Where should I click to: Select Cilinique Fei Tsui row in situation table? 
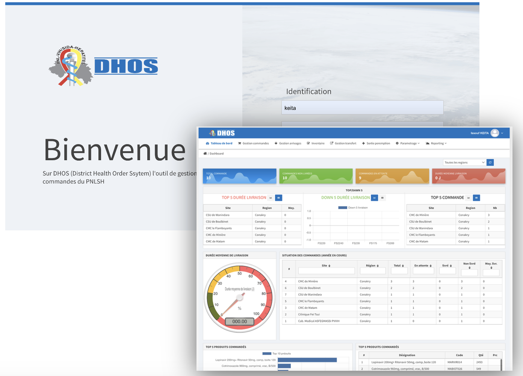coord(392,314)
